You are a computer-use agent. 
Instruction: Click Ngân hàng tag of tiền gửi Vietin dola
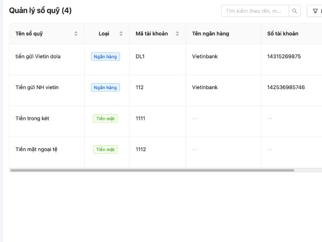[105, 56]
